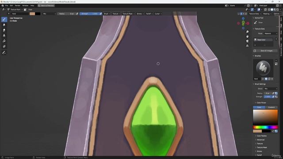Expand the Color Palette section
The image size is (283, 159).
click(261, 136)
